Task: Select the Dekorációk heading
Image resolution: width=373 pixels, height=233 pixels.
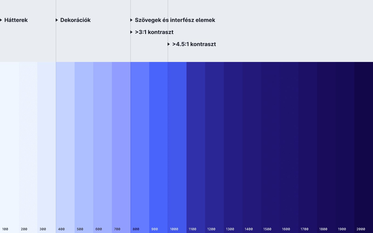Action: [x=75, y=20]
